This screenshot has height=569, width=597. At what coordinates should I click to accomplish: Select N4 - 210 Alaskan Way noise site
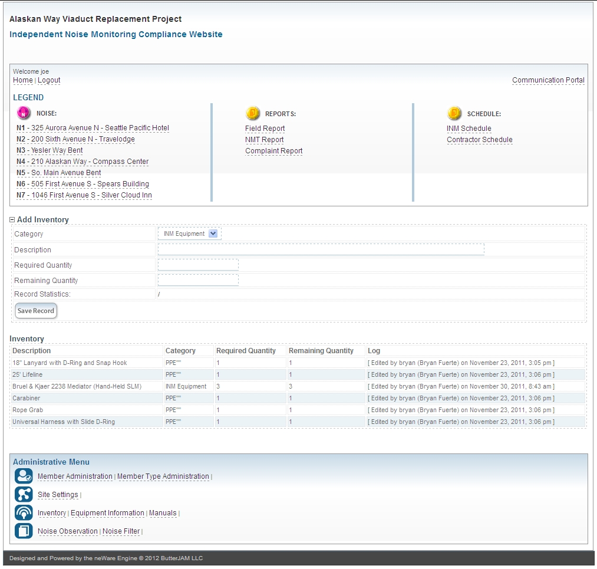pyautogui.click(x=83, y=162)
